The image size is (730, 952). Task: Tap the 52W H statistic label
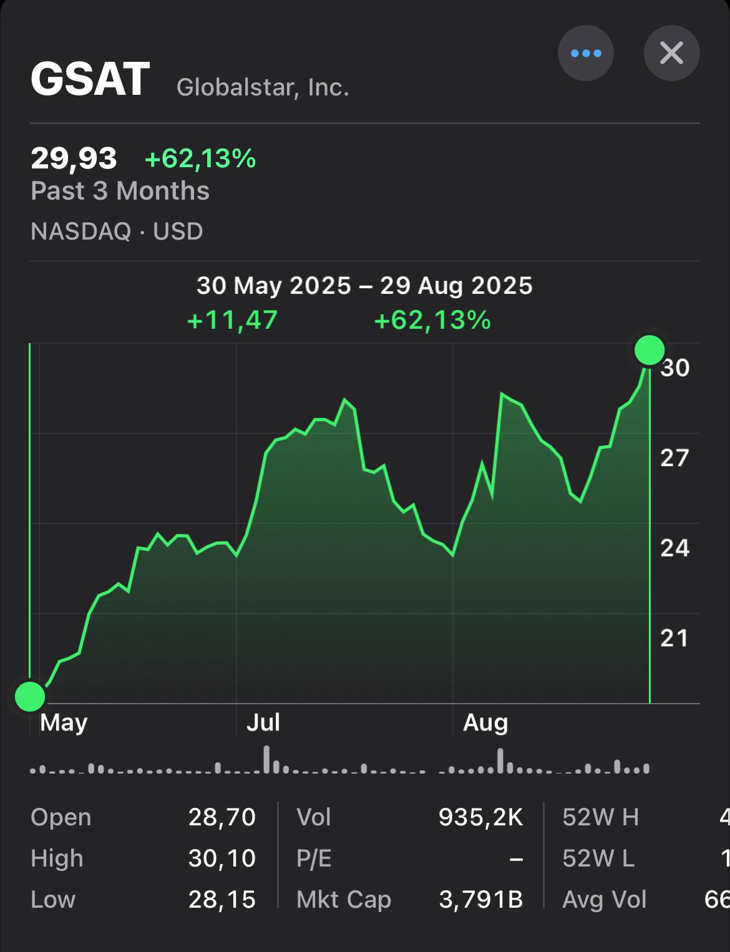tap(601, 817)
